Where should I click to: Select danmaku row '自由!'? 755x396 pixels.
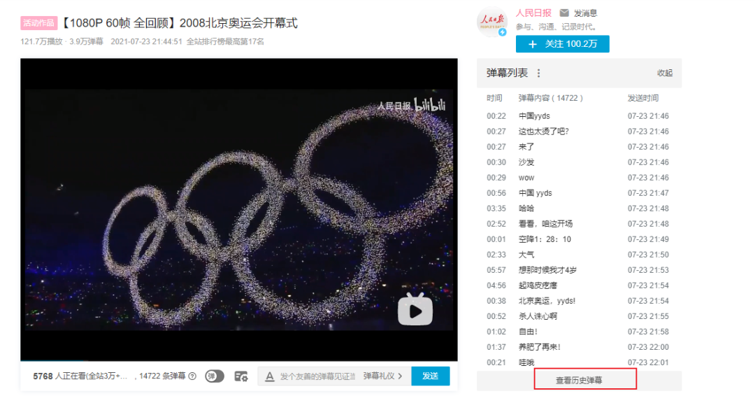[580, 332]
